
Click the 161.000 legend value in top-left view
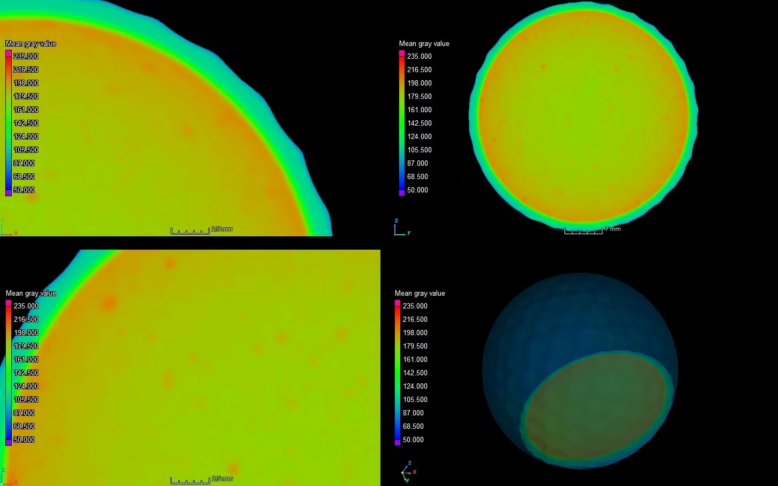coord(26,110)
